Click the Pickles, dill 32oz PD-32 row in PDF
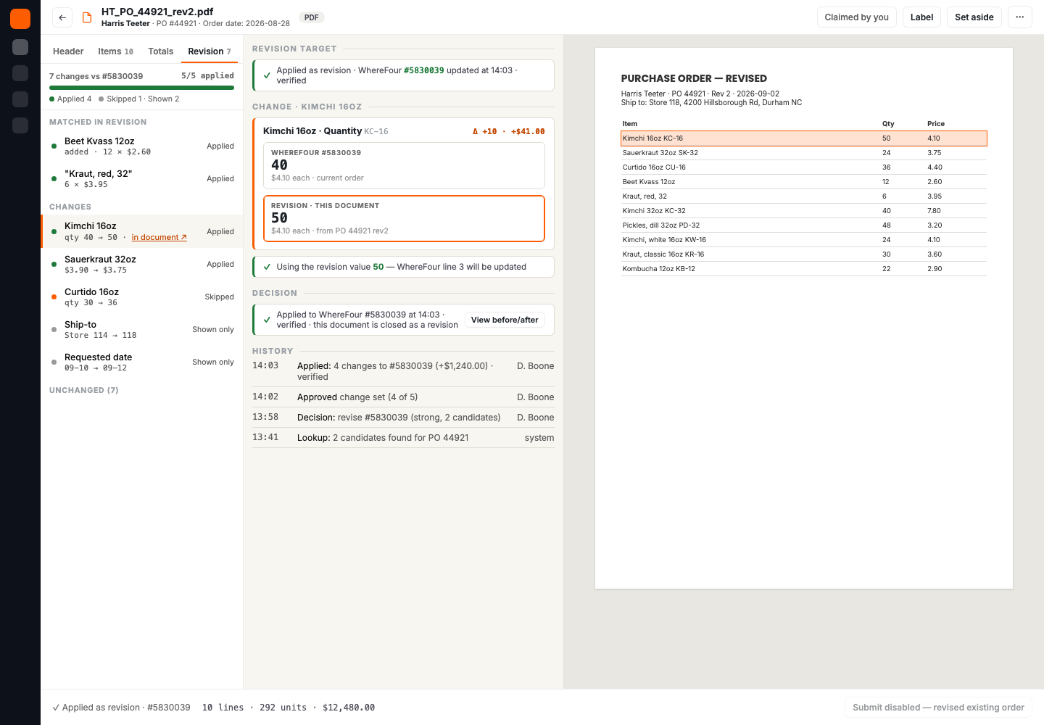This screenshot has height=725, width=1044. click(x=804, y=225)
